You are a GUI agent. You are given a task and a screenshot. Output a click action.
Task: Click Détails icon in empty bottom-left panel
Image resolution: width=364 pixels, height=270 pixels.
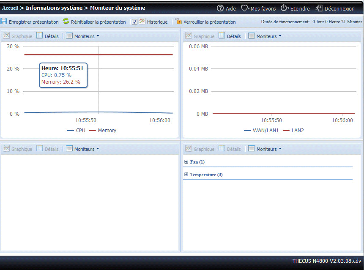point(40,148)
